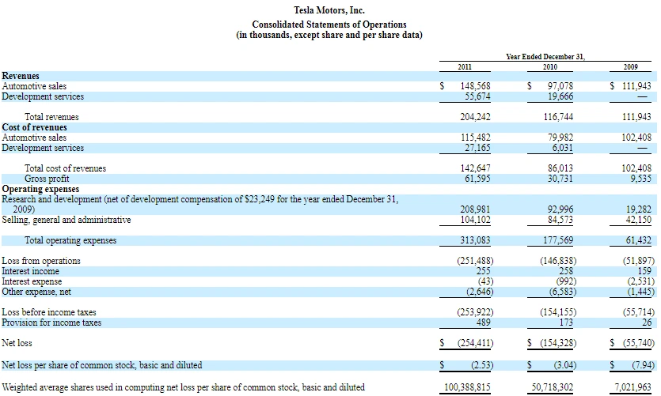Click 'Total cost of revenues' label

(x=66, y=168)
